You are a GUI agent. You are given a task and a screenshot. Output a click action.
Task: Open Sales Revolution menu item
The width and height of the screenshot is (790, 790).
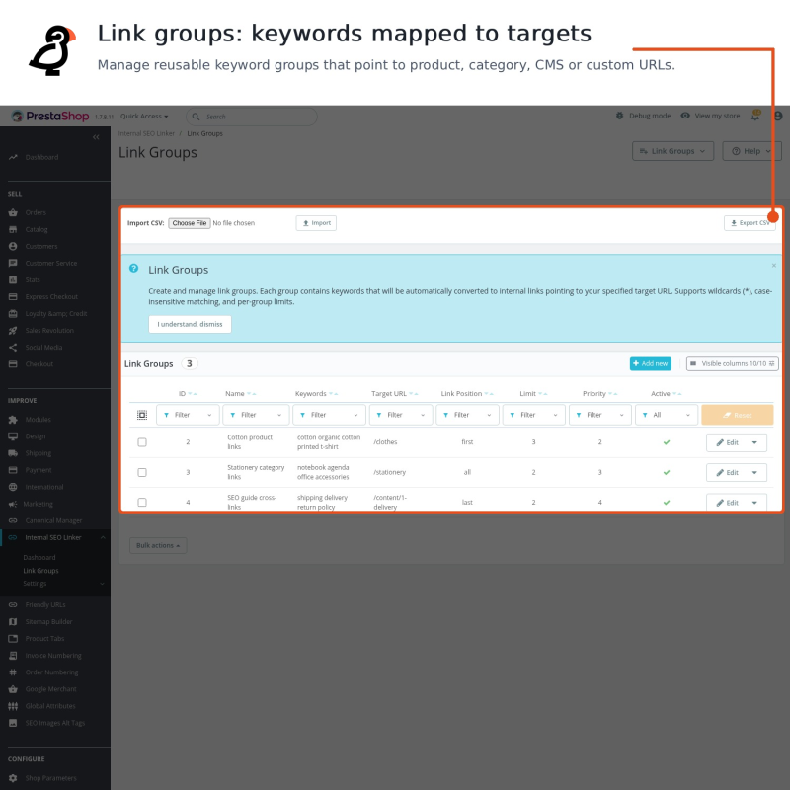49,331
